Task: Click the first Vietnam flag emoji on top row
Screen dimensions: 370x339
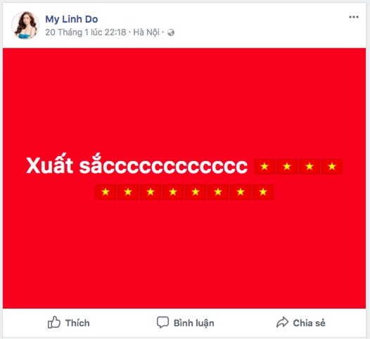Action: click(264, 167)
